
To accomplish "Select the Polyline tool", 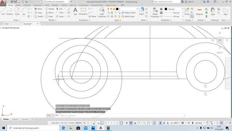I will tap(9, 11).
